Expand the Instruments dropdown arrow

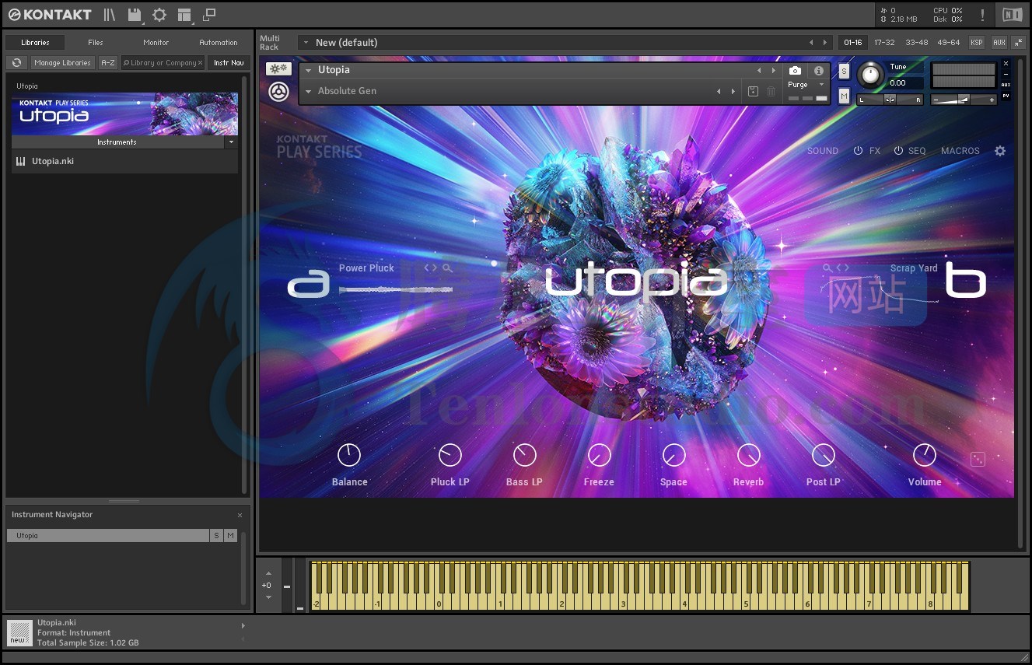click(x=231, y=142)
